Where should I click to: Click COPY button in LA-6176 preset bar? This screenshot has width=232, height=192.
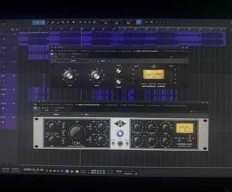86,115
